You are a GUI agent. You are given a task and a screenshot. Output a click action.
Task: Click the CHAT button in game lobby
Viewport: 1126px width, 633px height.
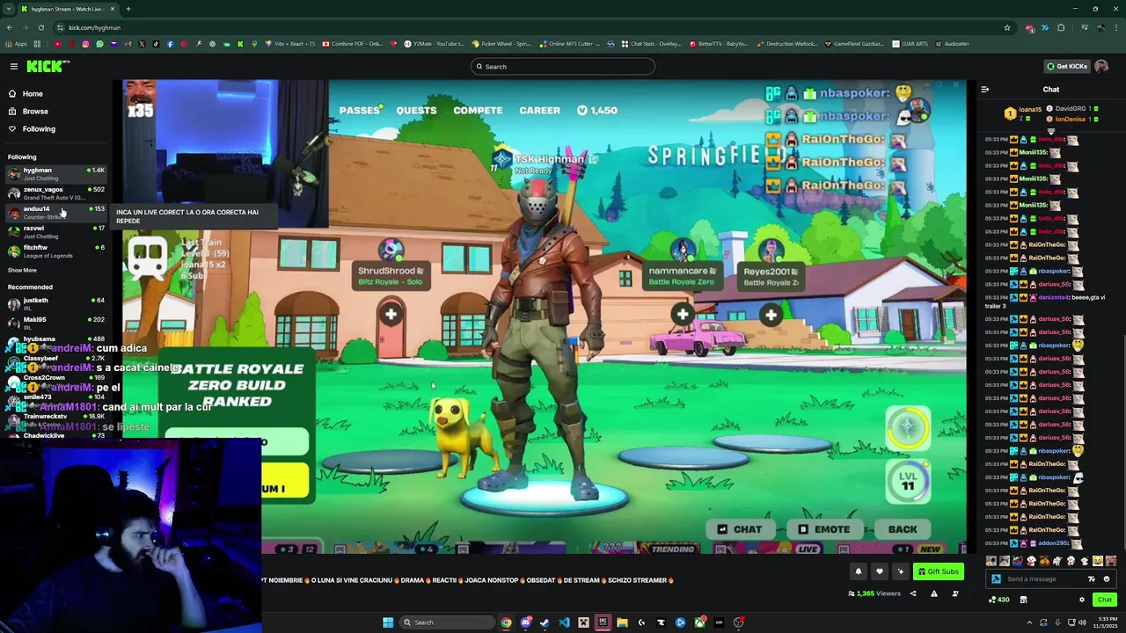pyautogui.click(x=739, y=529)
